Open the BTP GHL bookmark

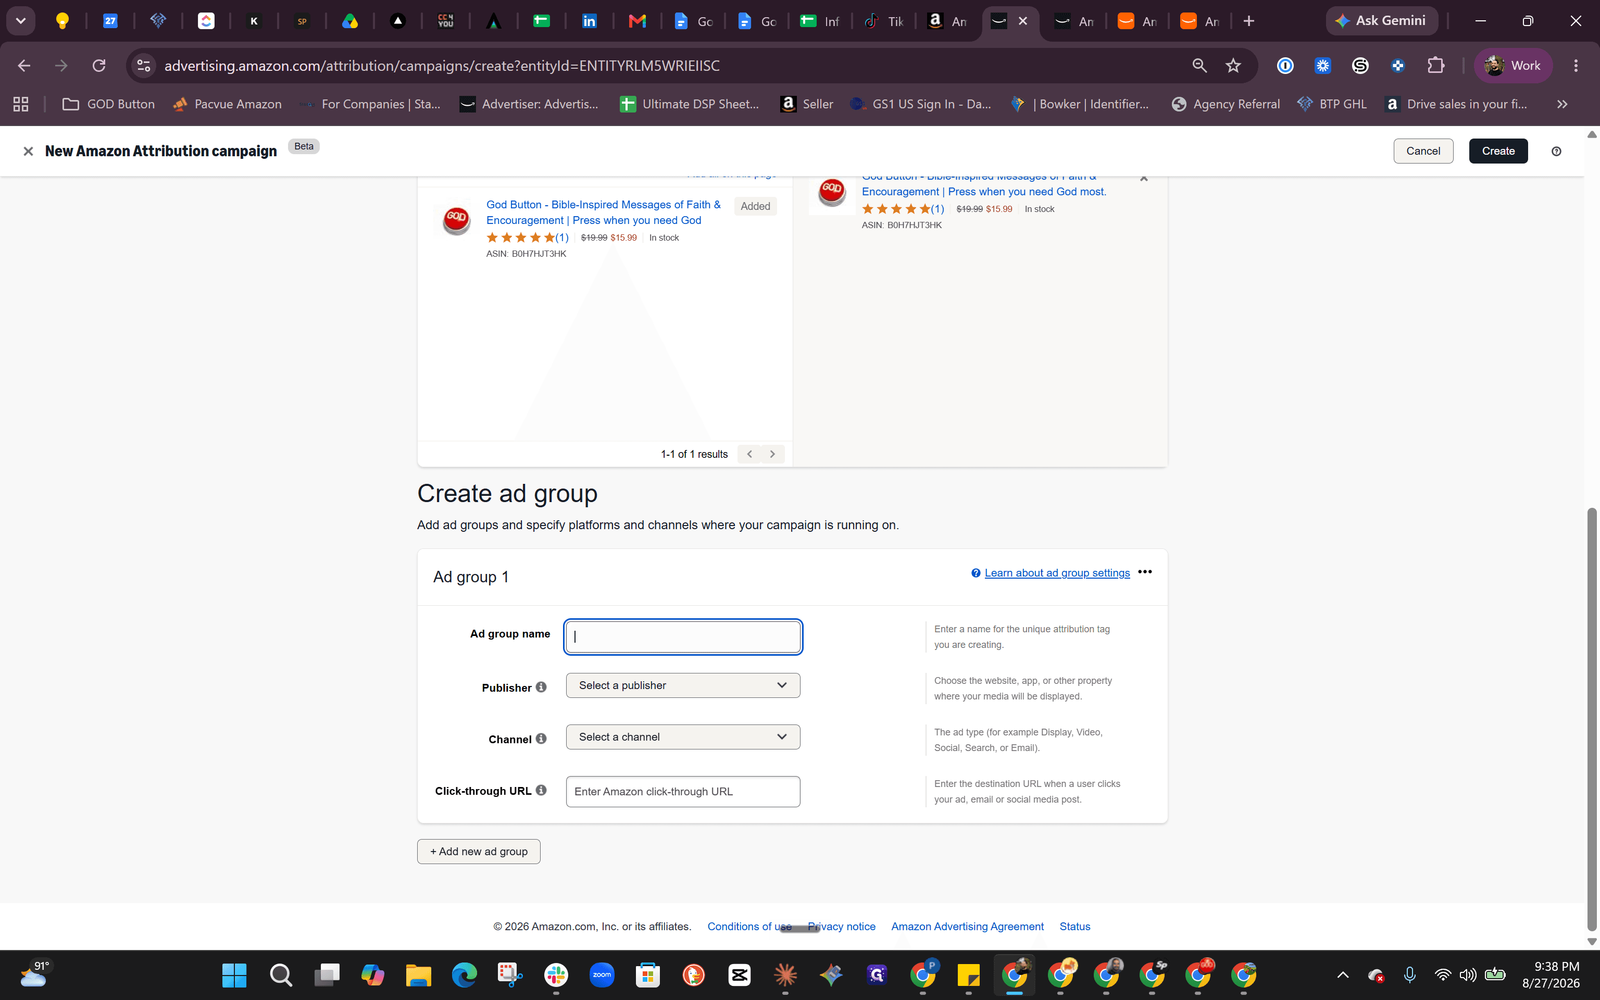pyautogui.click(x=1331, y=104)
